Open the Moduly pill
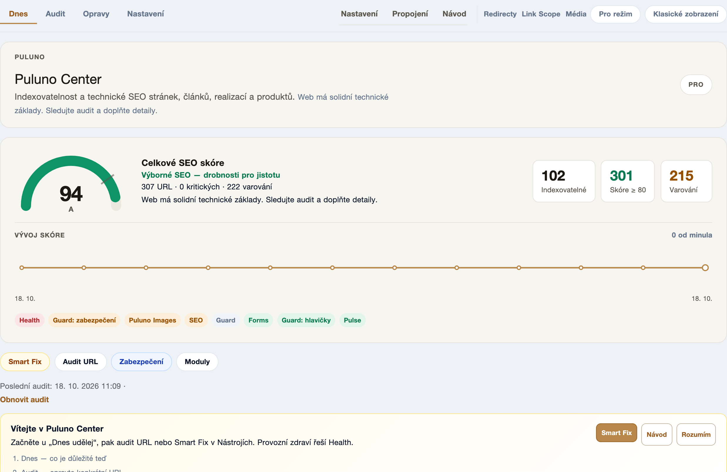Viewport: 727px width, 472px height. pyautogui.click(x=197, y=362)
